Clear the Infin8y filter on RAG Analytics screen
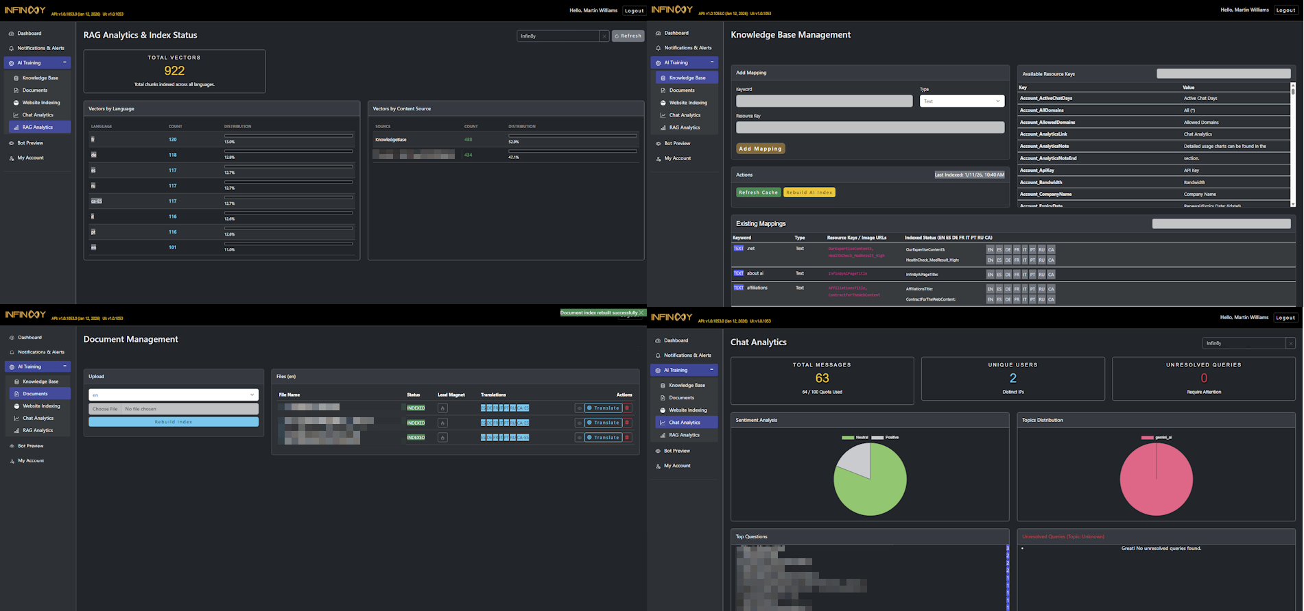 tap(604, 36)
